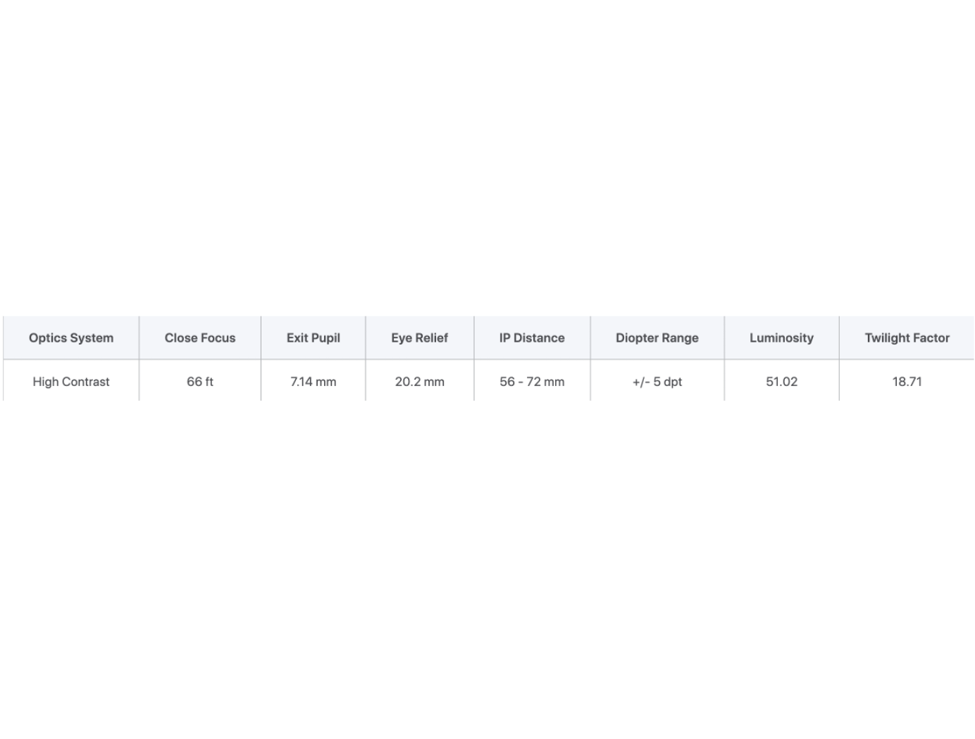Select the Twilight Factor column header

[x=907, y=338]
